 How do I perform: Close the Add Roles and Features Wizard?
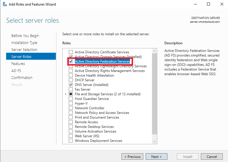pyautogui.click(x=222, y=4)
